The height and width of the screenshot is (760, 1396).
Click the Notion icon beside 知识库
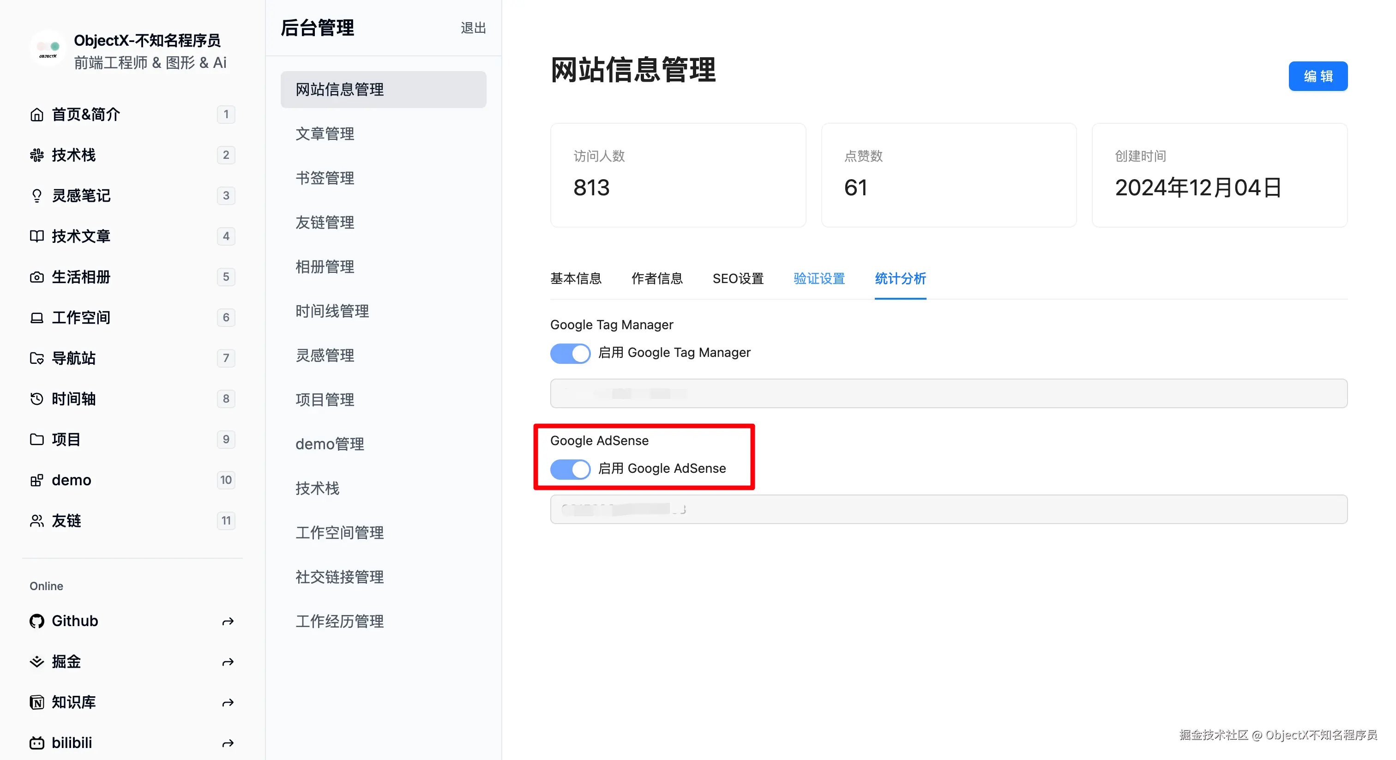click(x=36, y=702)
